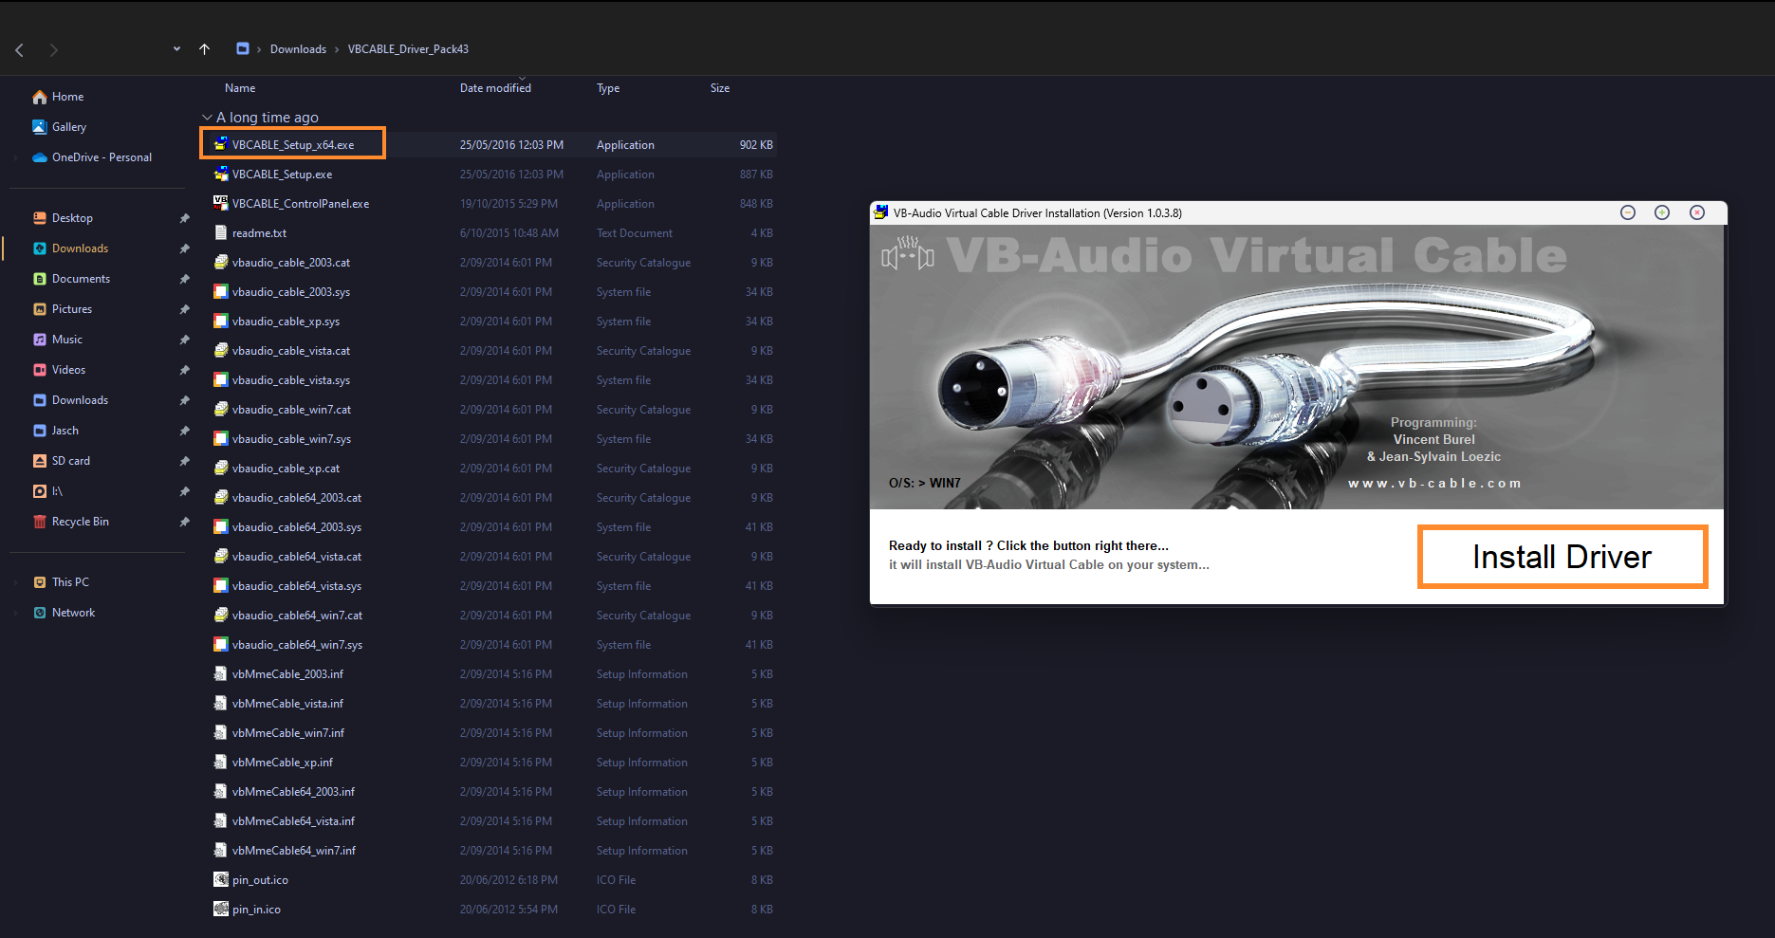Click VBCABLE_ControlPanel.exe icon
Screen dimensions: 1775x938
tap(220, 203)
